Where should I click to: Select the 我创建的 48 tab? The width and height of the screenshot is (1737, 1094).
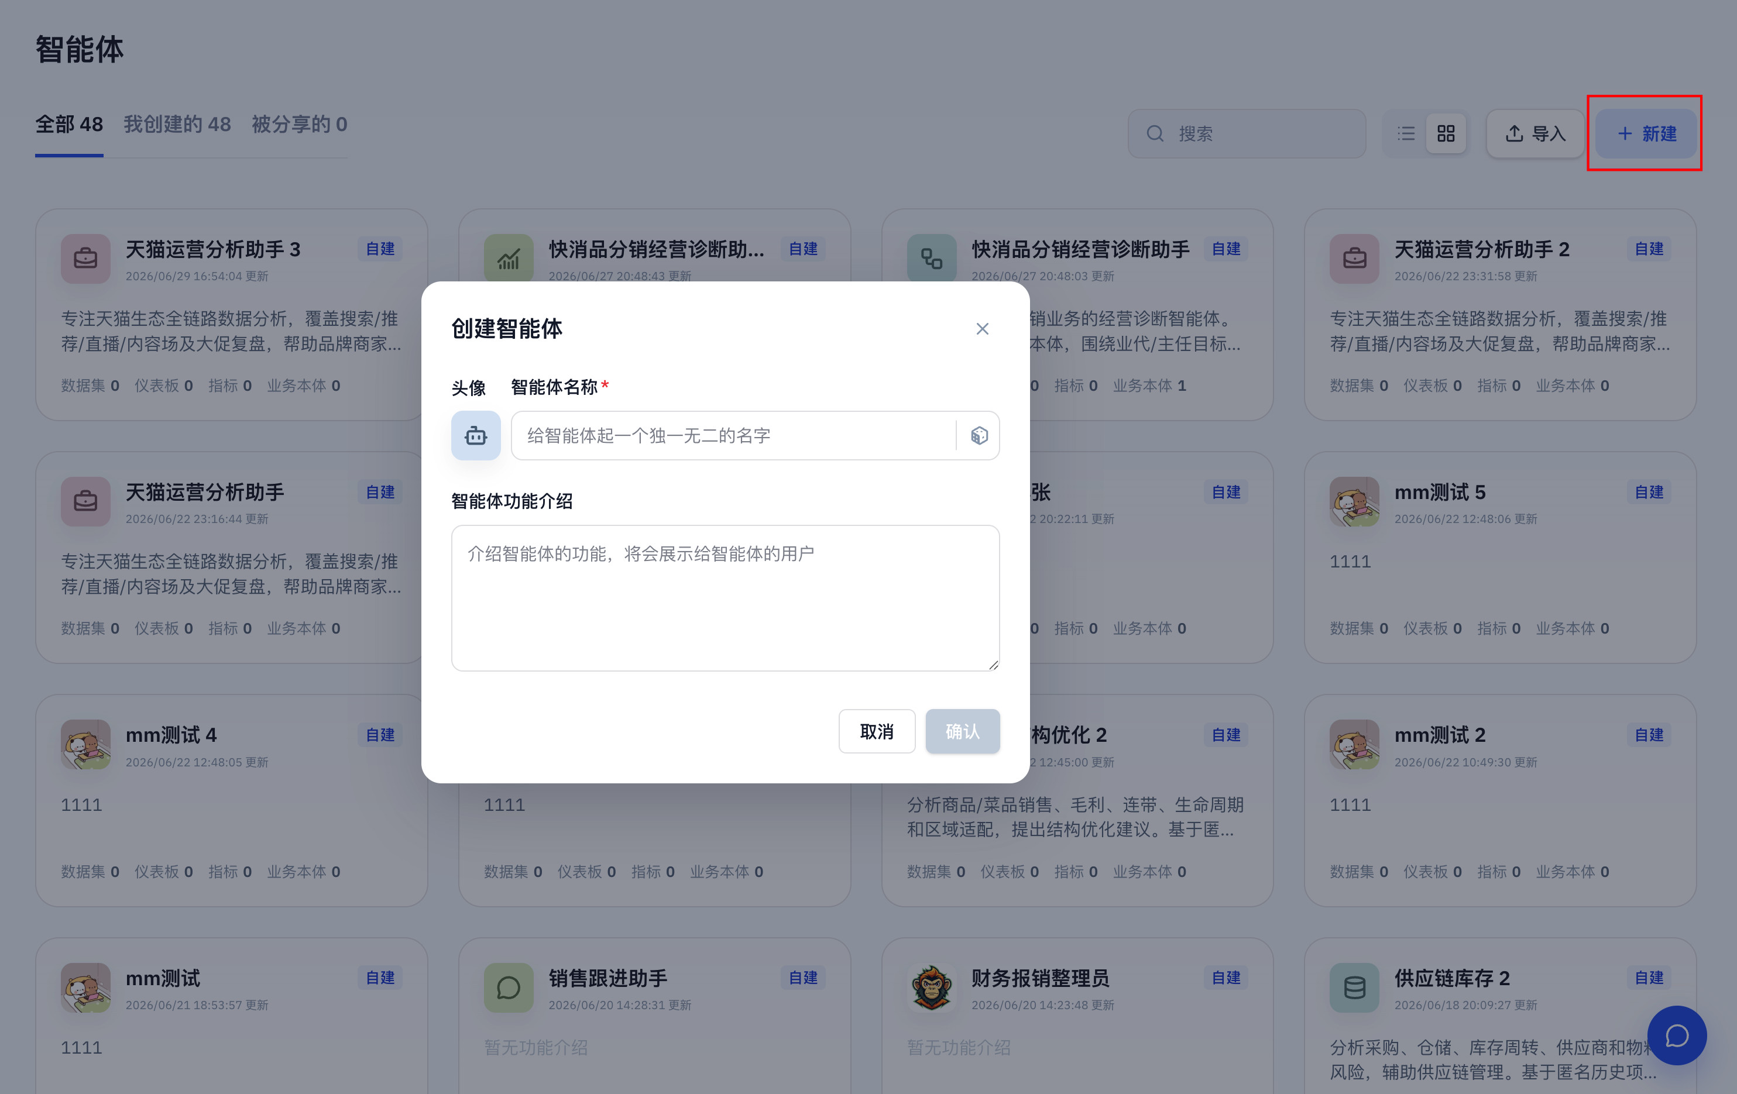pyautogui.click(x=177, y=125)
